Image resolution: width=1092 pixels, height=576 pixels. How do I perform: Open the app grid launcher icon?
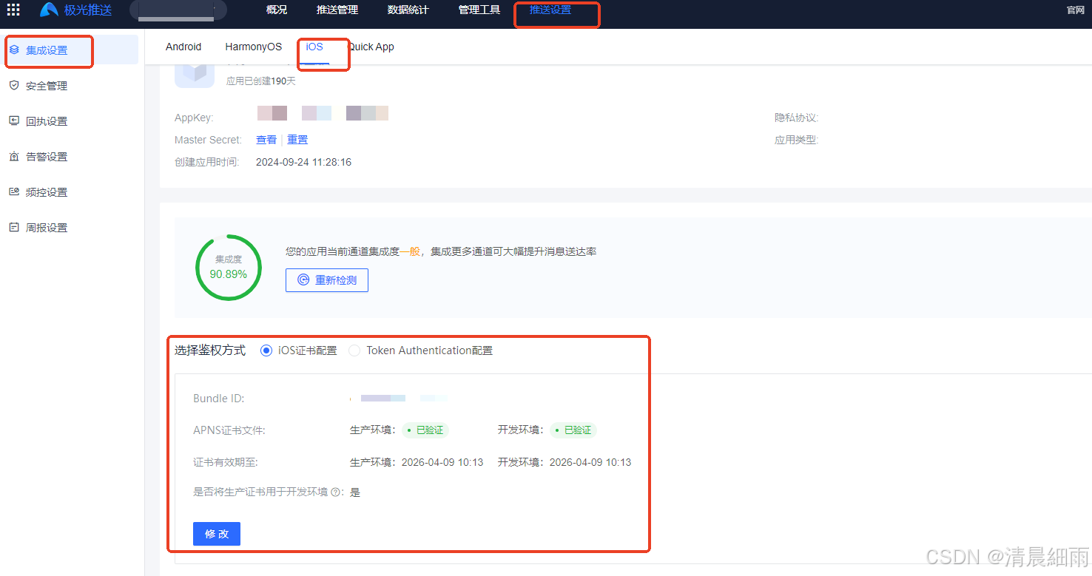13,10
